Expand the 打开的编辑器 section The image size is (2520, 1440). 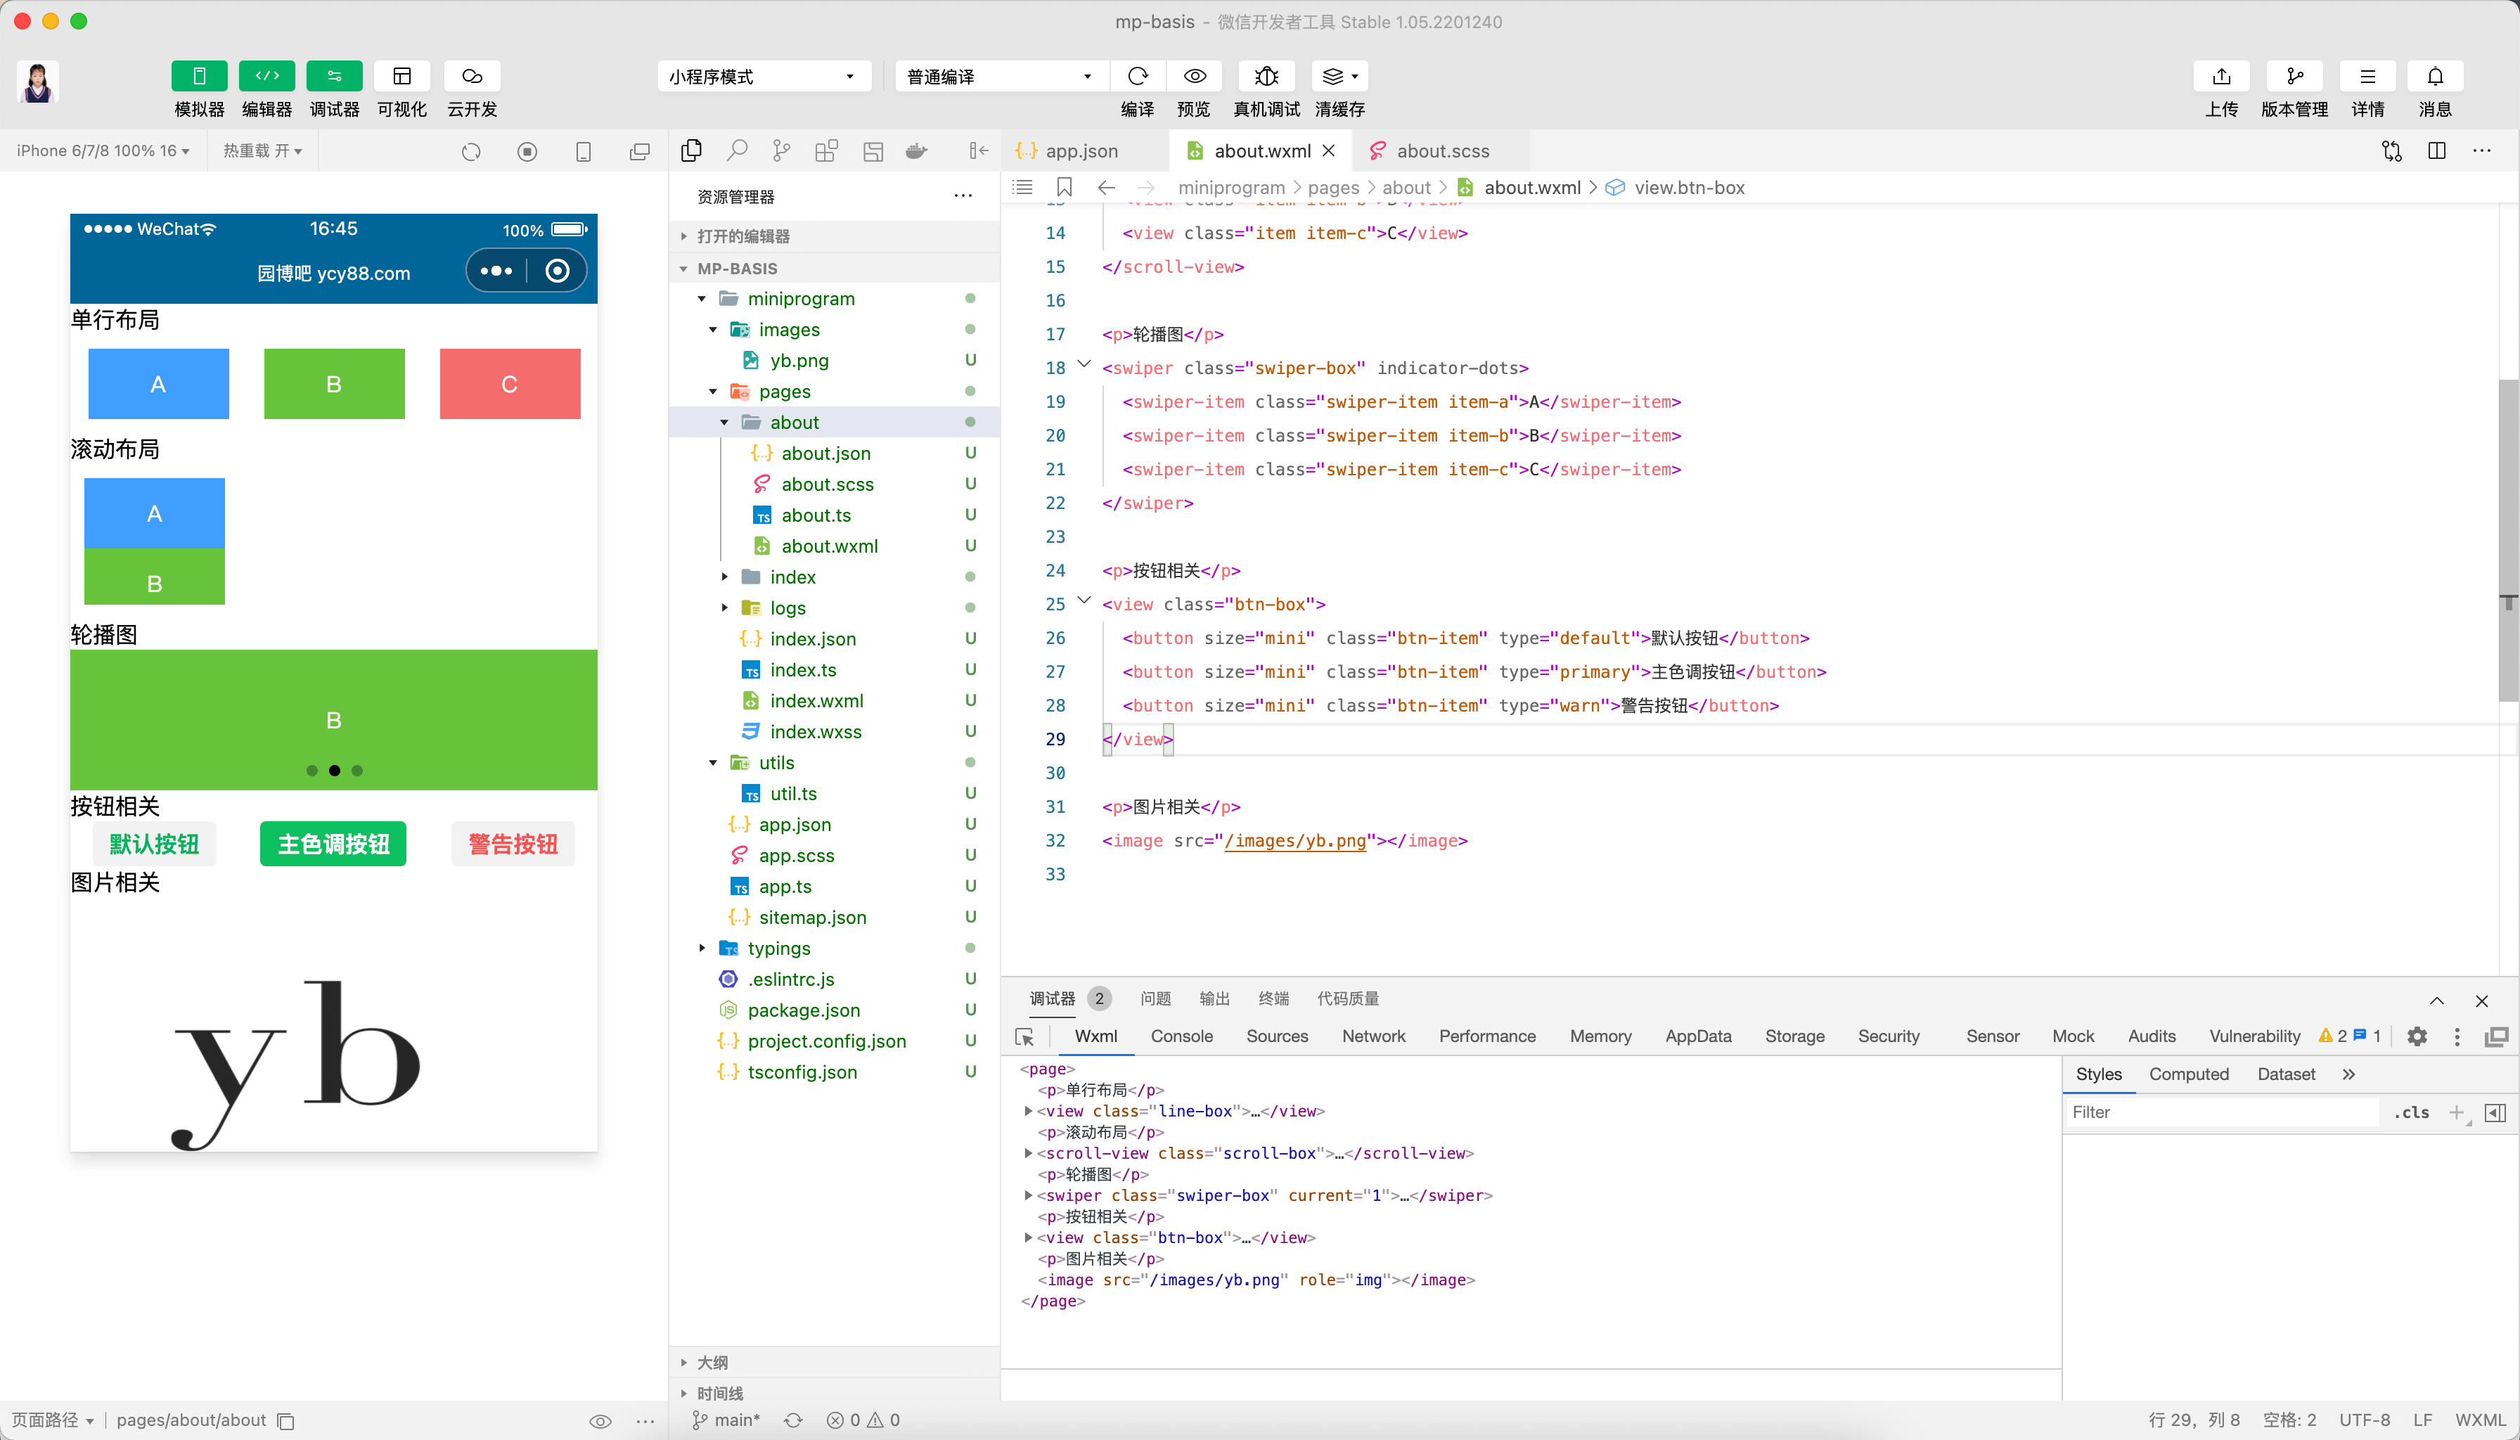pyautogui.click(x=834, y=236)
